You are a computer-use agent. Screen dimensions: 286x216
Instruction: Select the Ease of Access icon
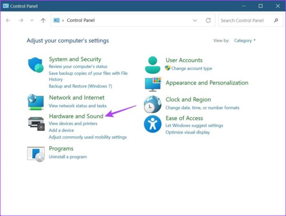click(153, 124)
